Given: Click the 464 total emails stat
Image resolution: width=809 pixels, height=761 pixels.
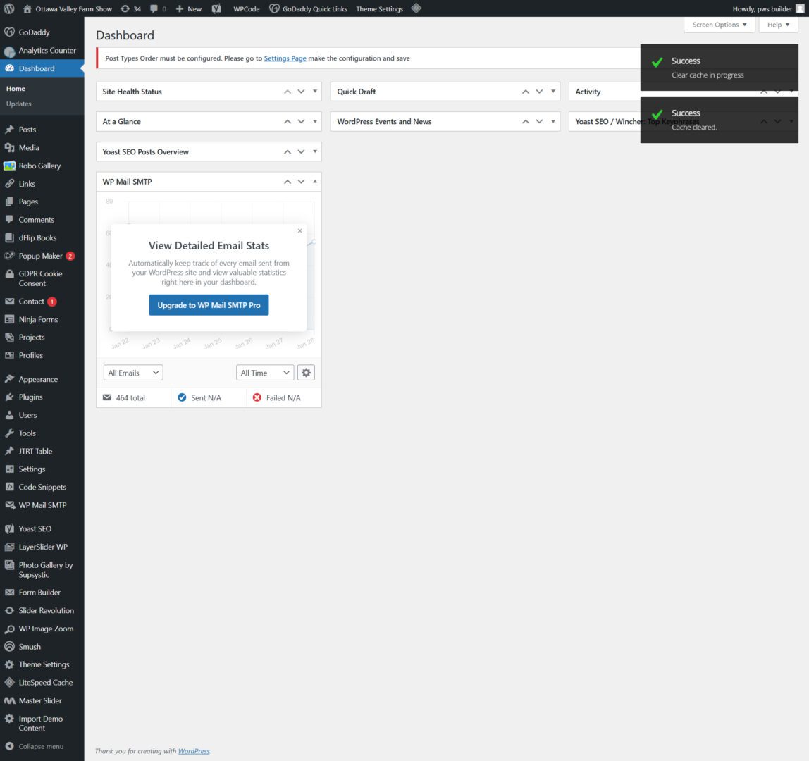Looking at the screenshot, I should 124,398.
